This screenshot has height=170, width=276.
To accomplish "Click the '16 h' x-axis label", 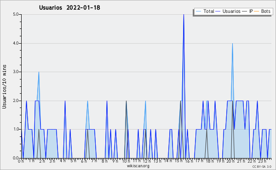I will tap(189, 161).
